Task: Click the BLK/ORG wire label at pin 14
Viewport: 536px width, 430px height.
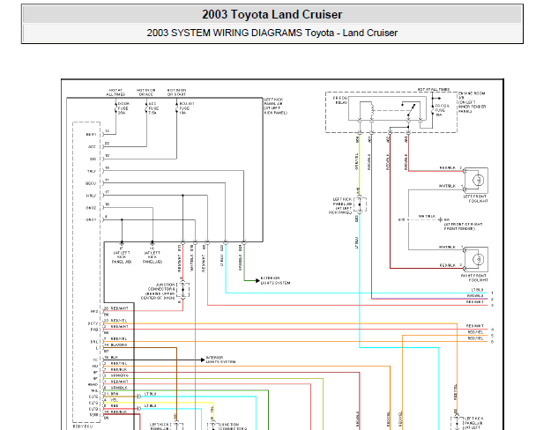Action: tap(119, 345)
